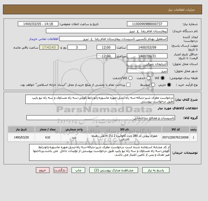Click the delivery city field تبریز
208x201 pixels.
click(147, 71)
